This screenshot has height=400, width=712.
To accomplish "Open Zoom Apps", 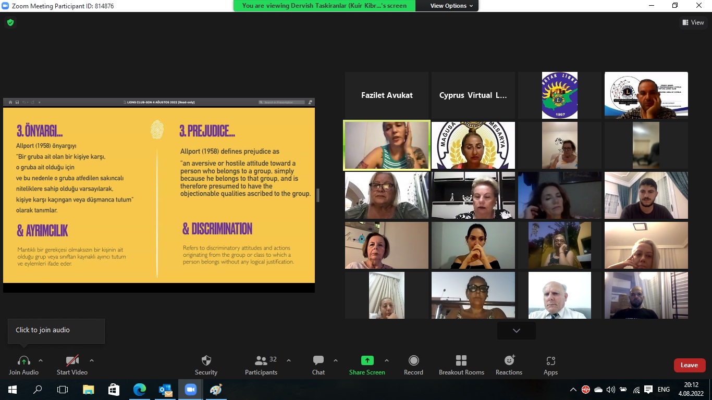I will [x=550, y=365].
